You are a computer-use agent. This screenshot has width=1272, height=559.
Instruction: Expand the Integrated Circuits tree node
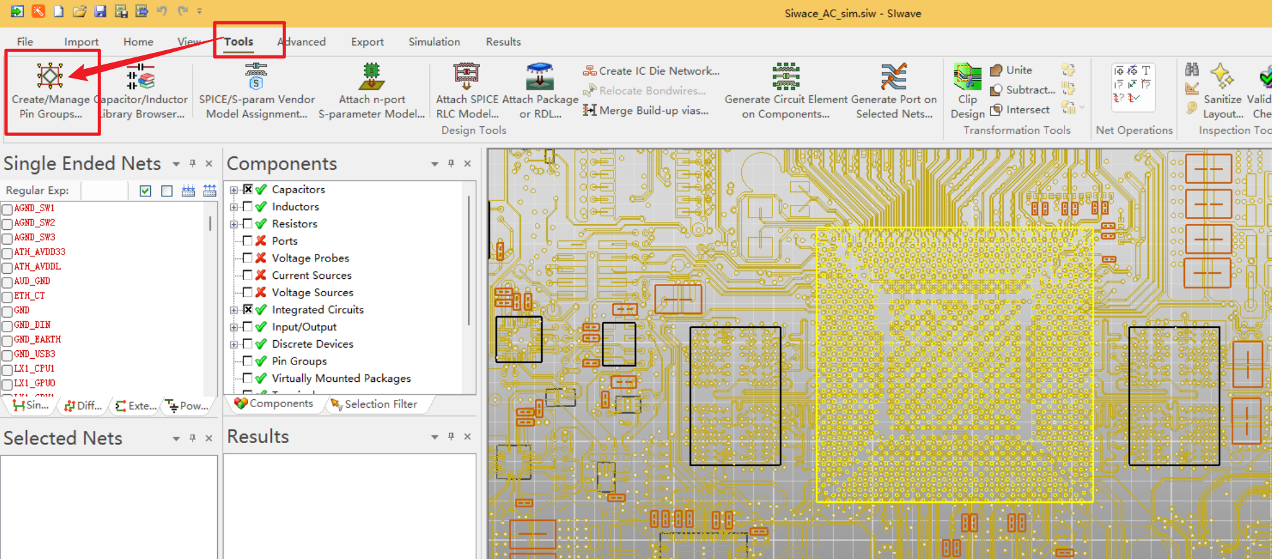234,310
